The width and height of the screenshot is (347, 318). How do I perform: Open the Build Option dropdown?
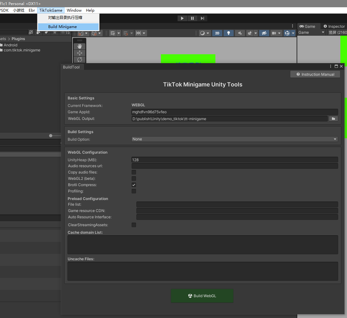point(234,139)
